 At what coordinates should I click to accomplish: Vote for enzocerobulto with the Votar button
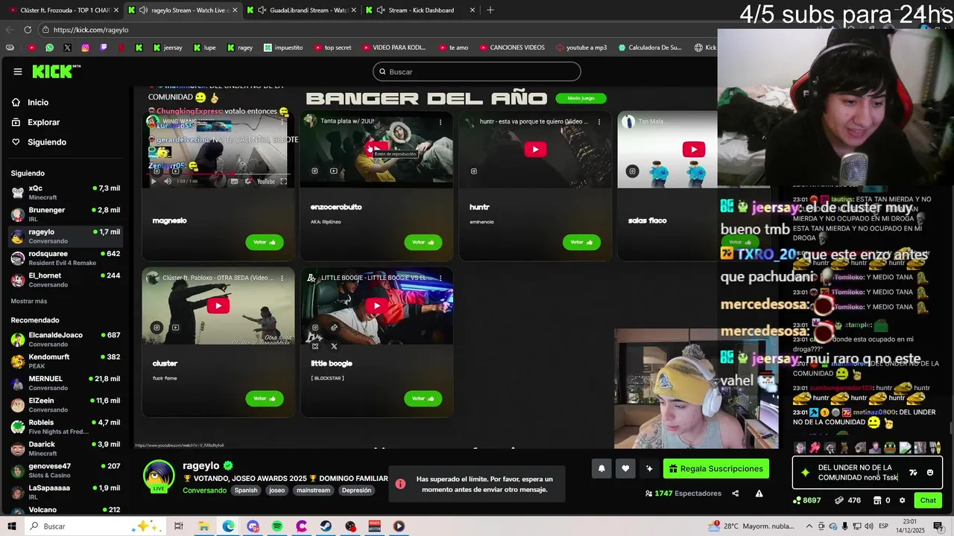(423, 242)
